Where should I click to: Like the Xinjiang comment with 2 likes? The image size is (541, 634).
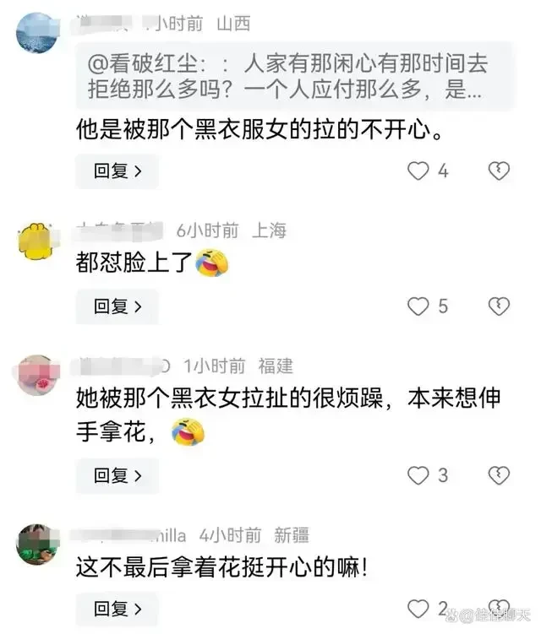418,609
